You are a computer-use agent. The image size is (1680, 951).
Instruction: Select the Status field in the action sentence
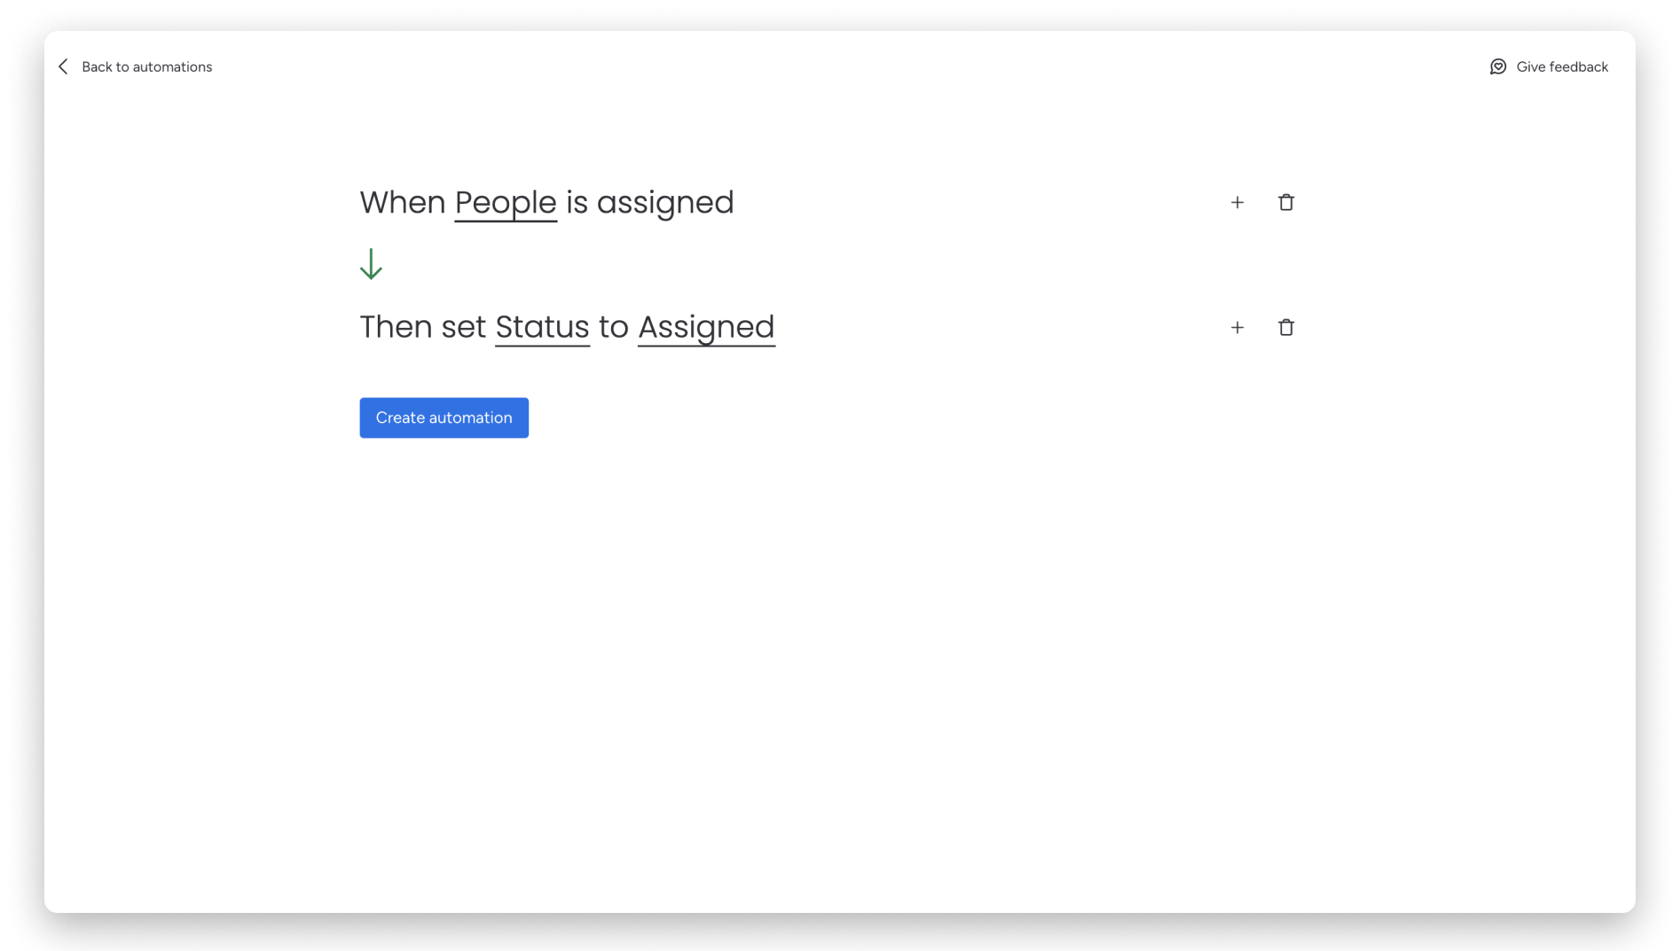click(x=542, y=327)
